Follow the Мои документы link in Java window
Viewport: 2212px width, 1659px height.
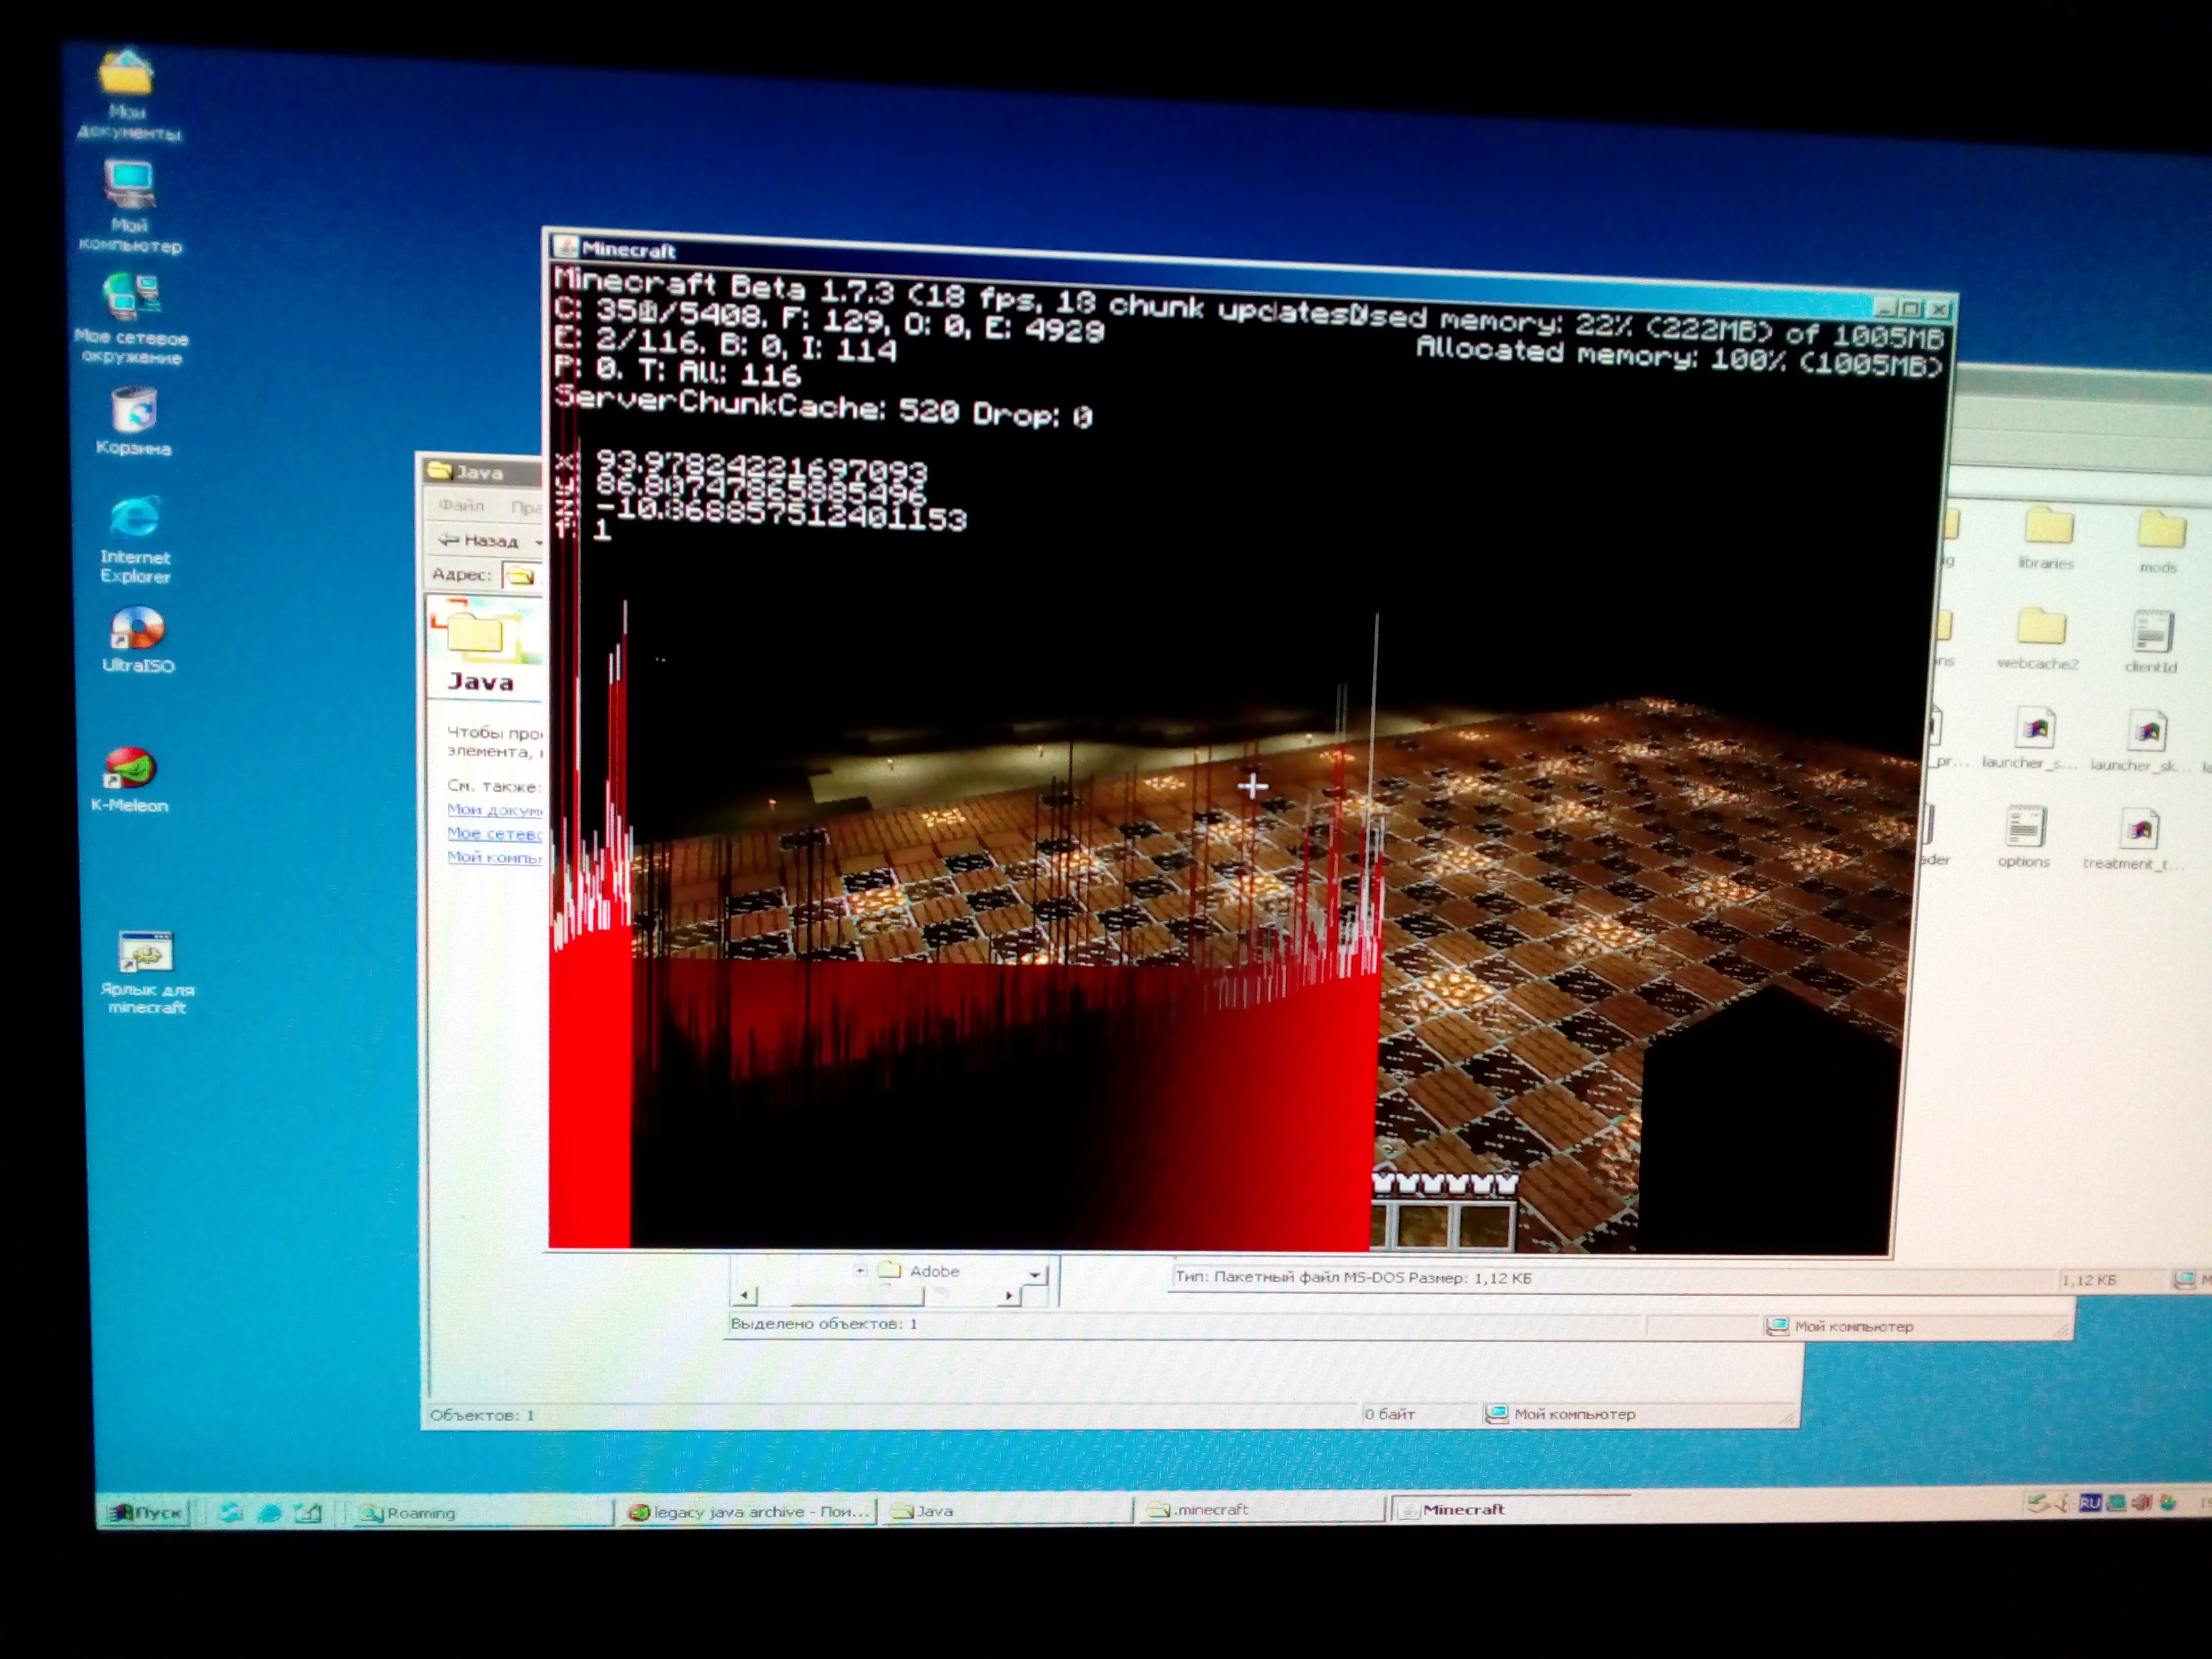click(x=494, y=810)
